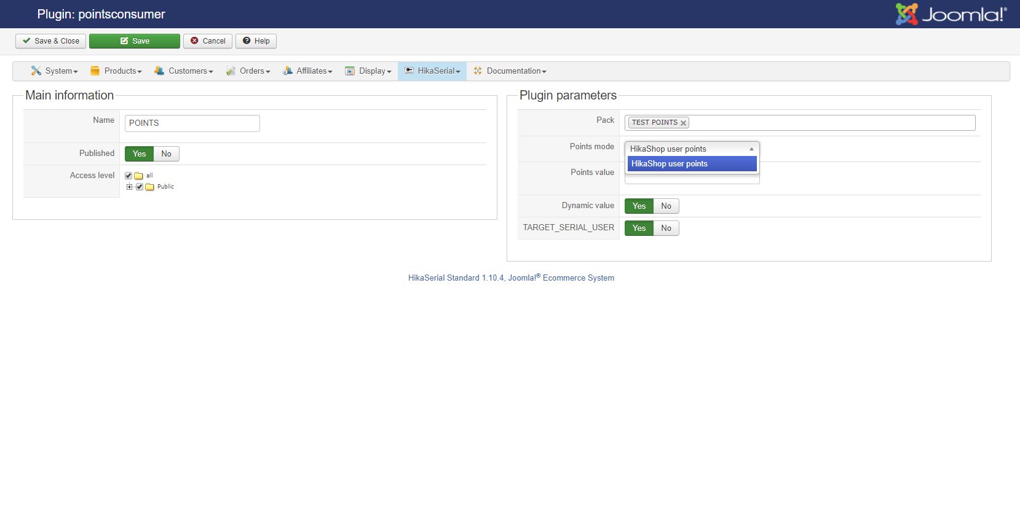The image size is (1020, 525).
Task: Click the Affiliates menu icon
Action: [288, 71]
